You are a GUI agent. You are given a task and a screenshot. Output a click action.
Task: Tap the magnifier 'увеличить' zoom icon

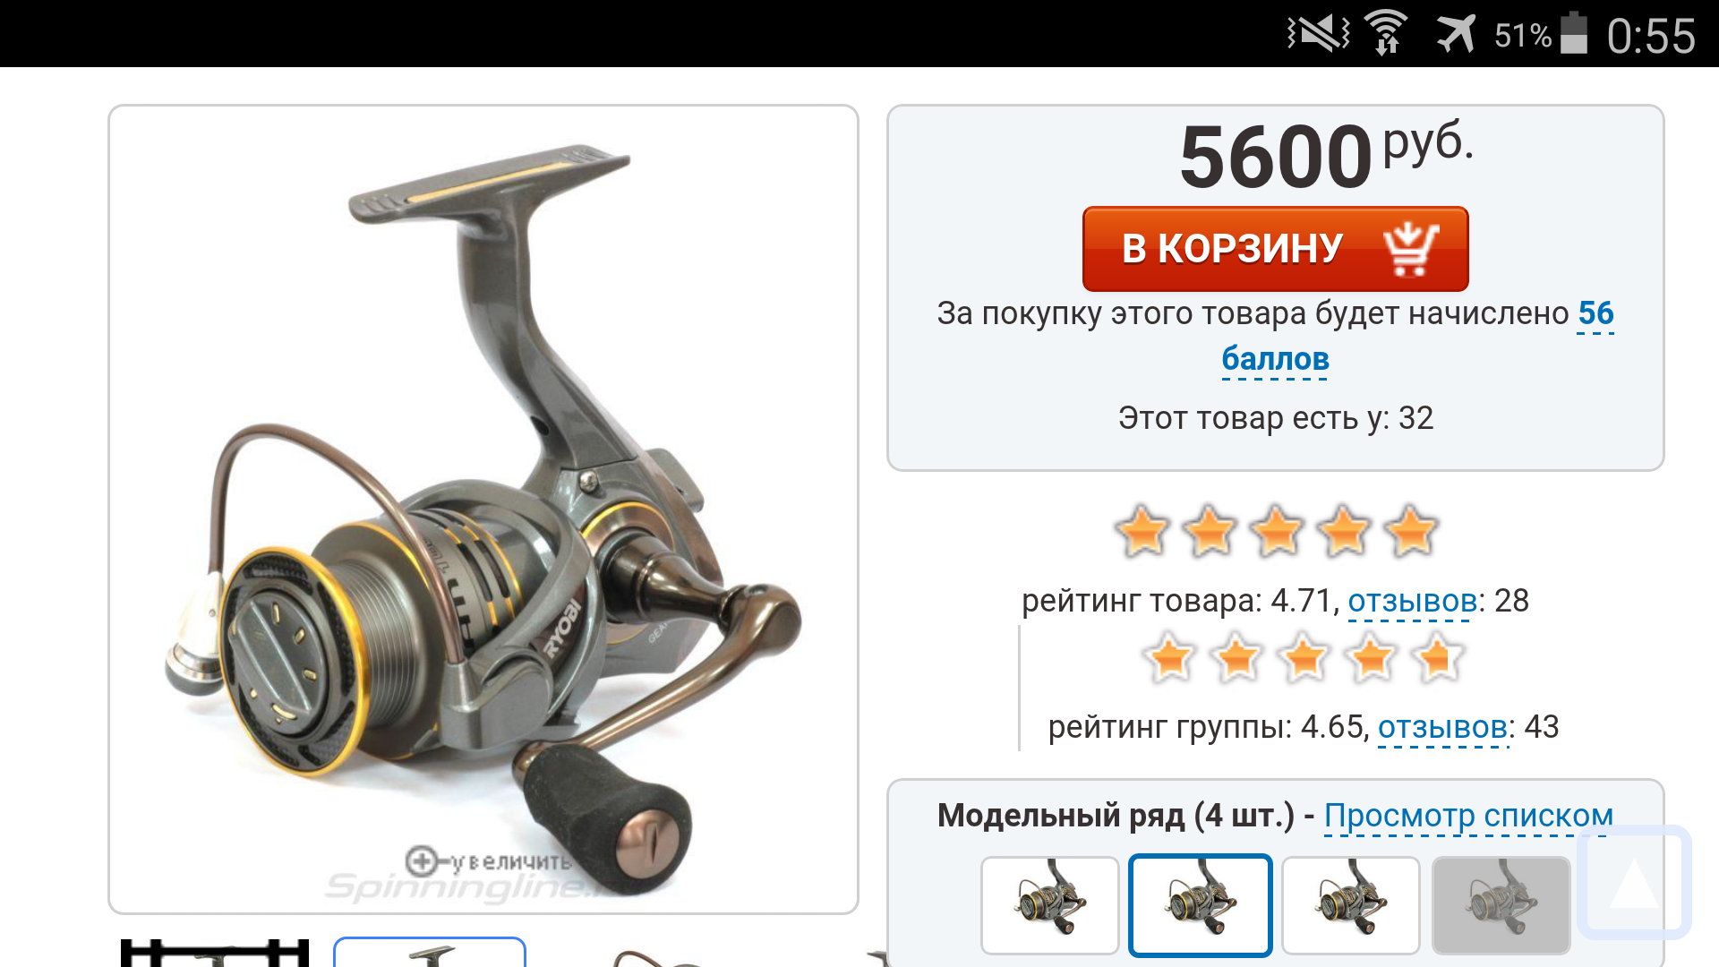(x=422, y=861)
